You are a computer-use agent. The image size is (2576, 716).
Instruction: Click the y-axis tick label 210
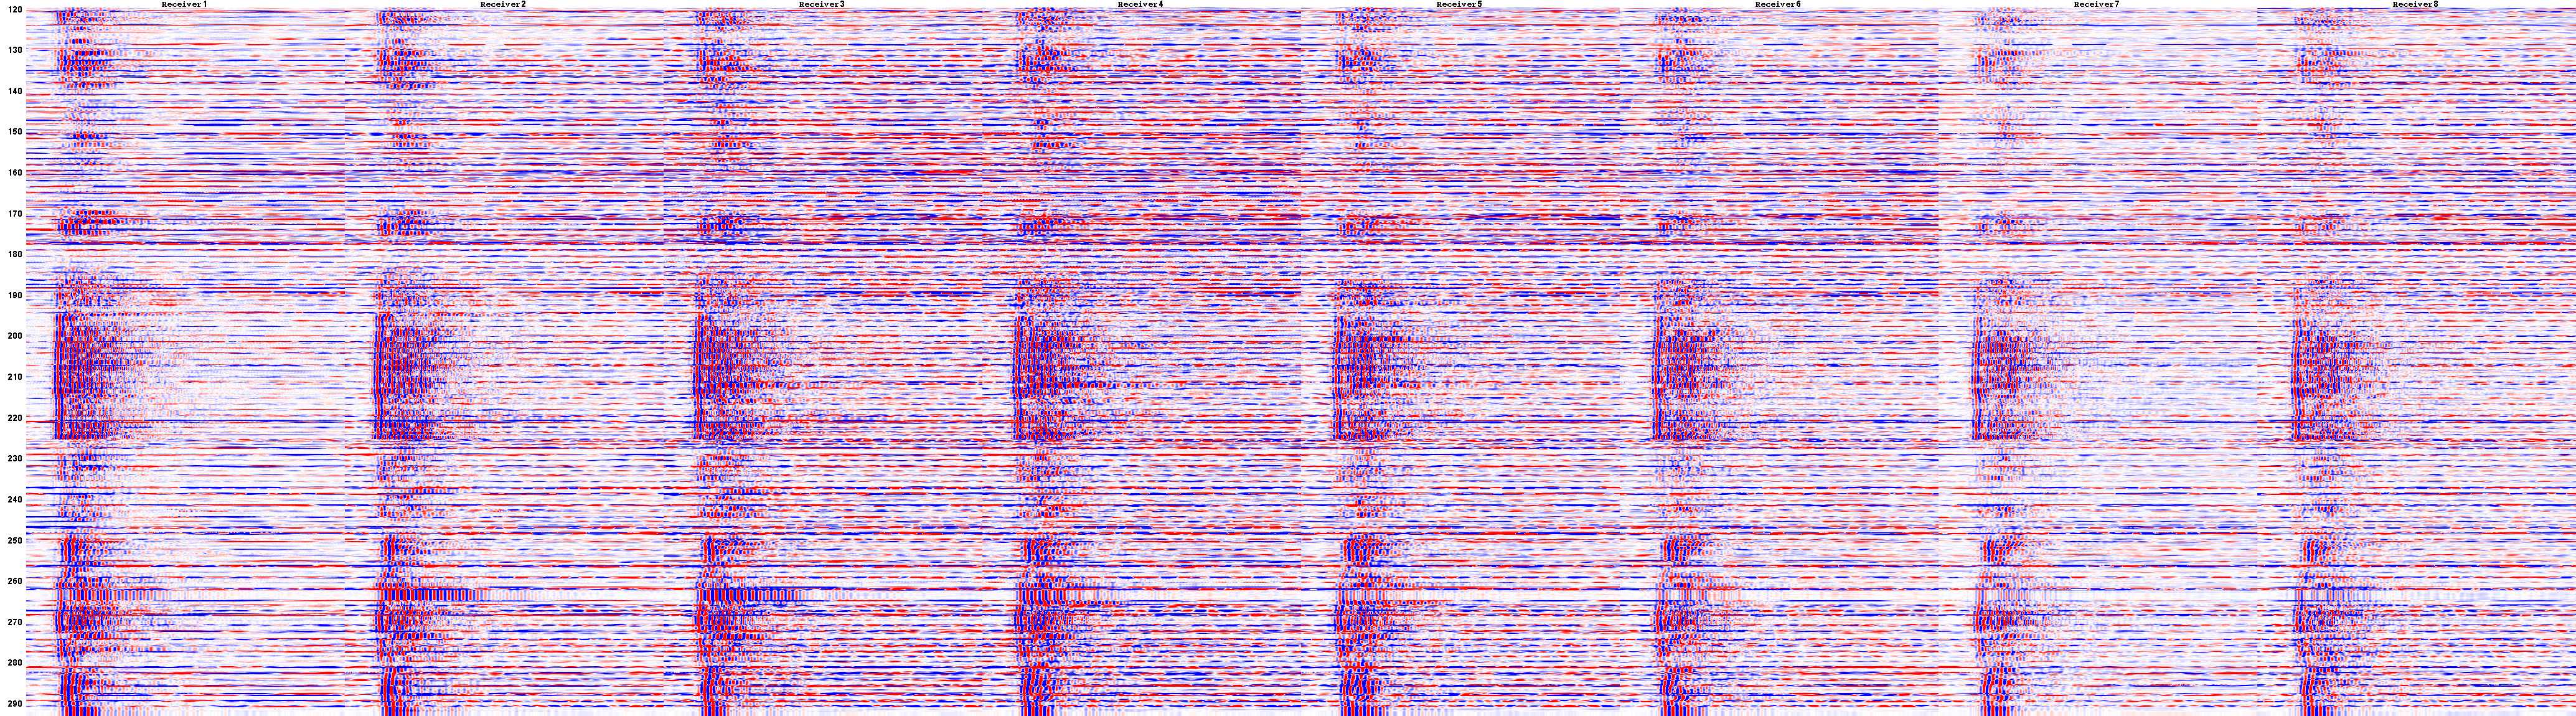pos(14,377)
